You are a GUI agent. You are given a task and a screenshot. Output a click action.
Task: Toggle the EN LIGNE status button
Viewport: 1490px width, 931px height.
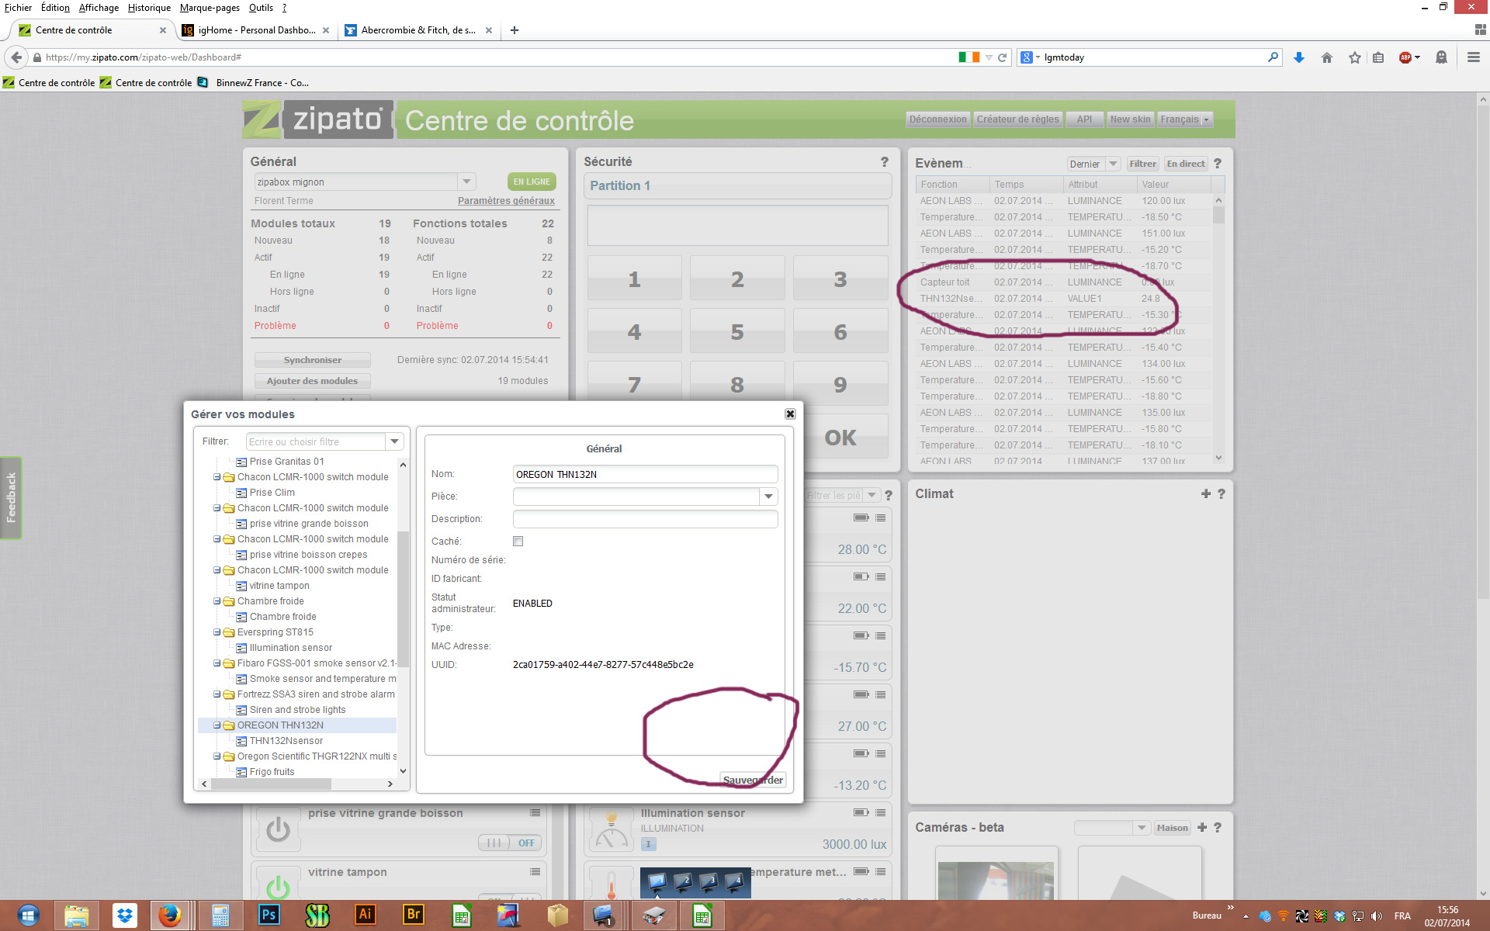click(x=532, y=182)
